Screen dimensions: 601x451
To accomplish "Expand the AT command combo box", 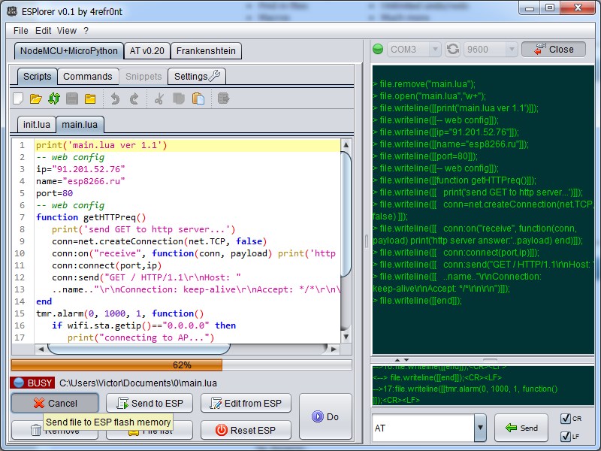I will pyautogui.click(x=480, y=428).
